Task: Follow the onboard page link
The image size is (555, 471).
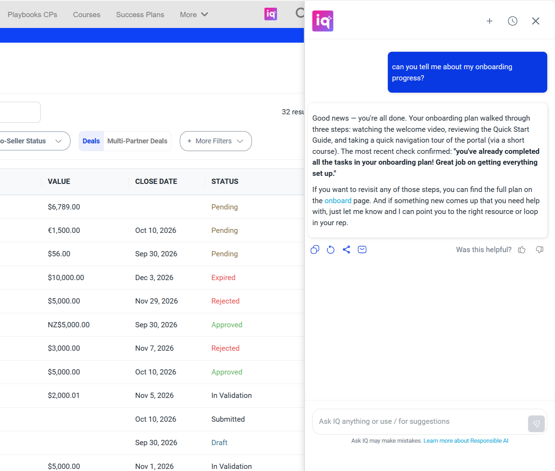Action: [x=338, y=201]
